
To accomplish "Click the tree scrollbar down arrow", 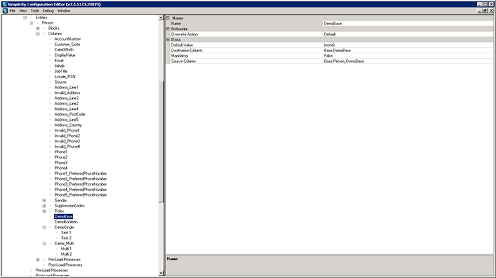I will 161,273.
